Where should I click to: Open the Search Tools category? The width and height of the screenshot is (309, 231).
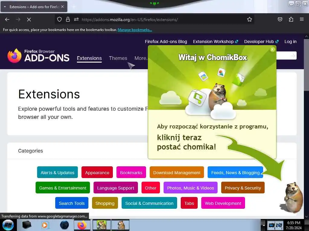[x=72, y=203]
